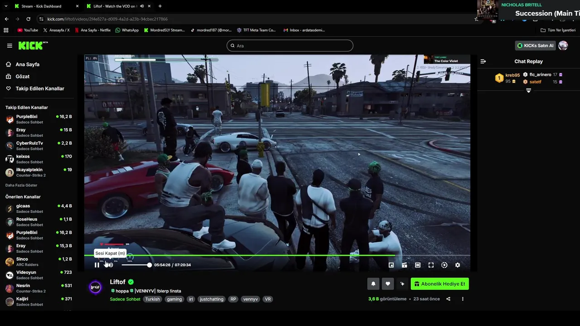Pause the video playback
The height and width of the screenshot is (326, 580).
pyautogui.click(x=97, y=265)
